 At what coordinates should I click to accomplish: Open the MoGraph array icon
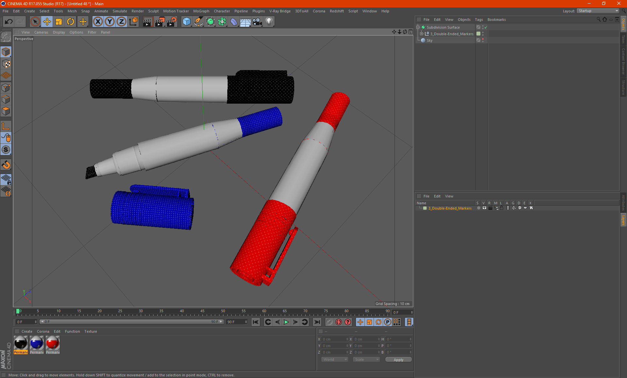222,22
